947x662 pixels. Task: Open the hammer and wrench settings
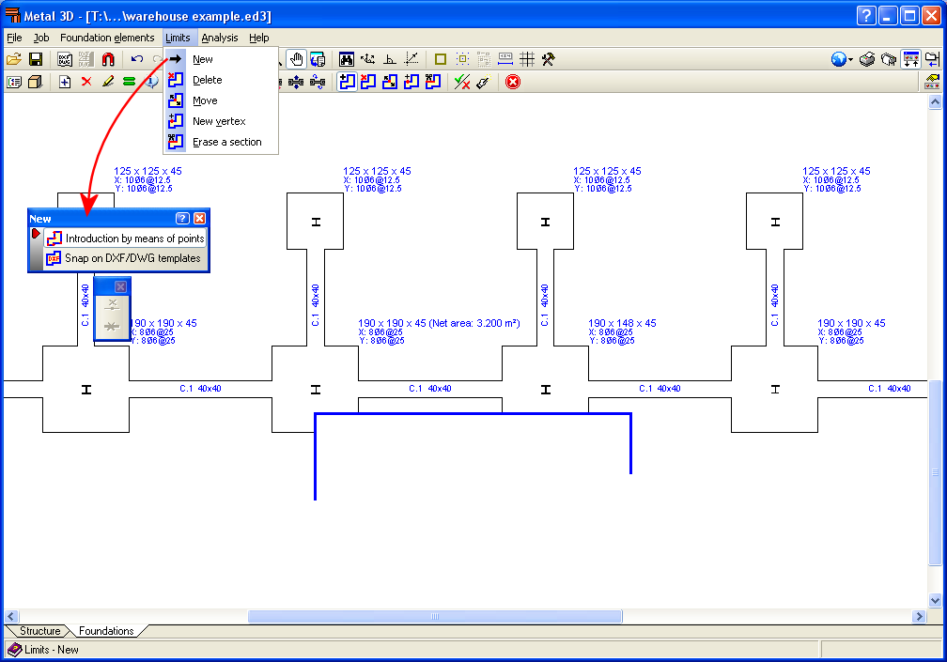pos(549,59)
